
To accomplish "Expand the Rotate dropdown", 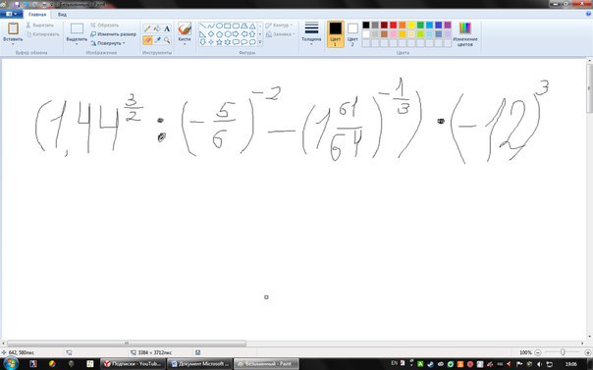I will pyautogui.click(x=108, y=43).
